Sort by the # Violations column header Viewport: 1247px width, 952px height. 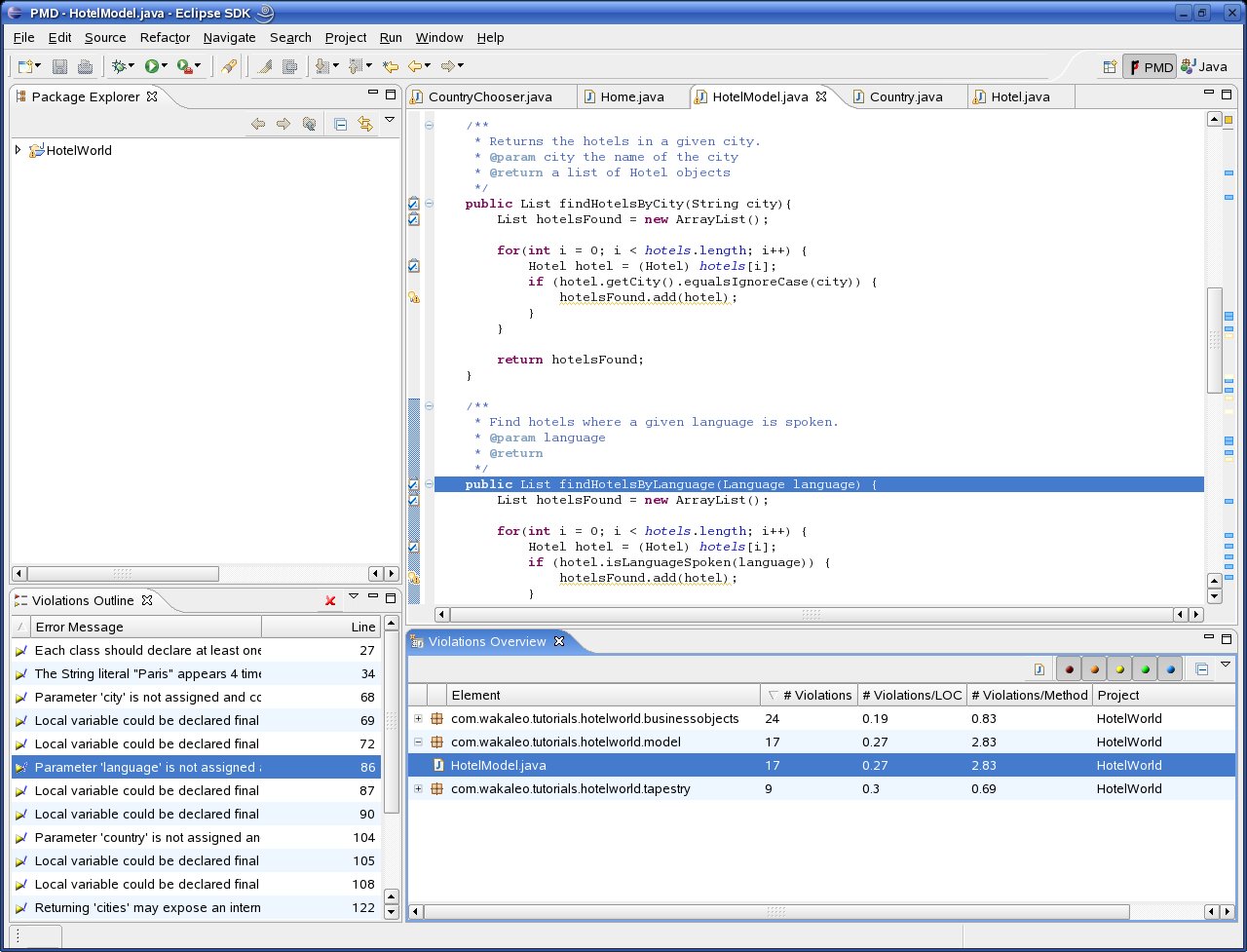808,695
